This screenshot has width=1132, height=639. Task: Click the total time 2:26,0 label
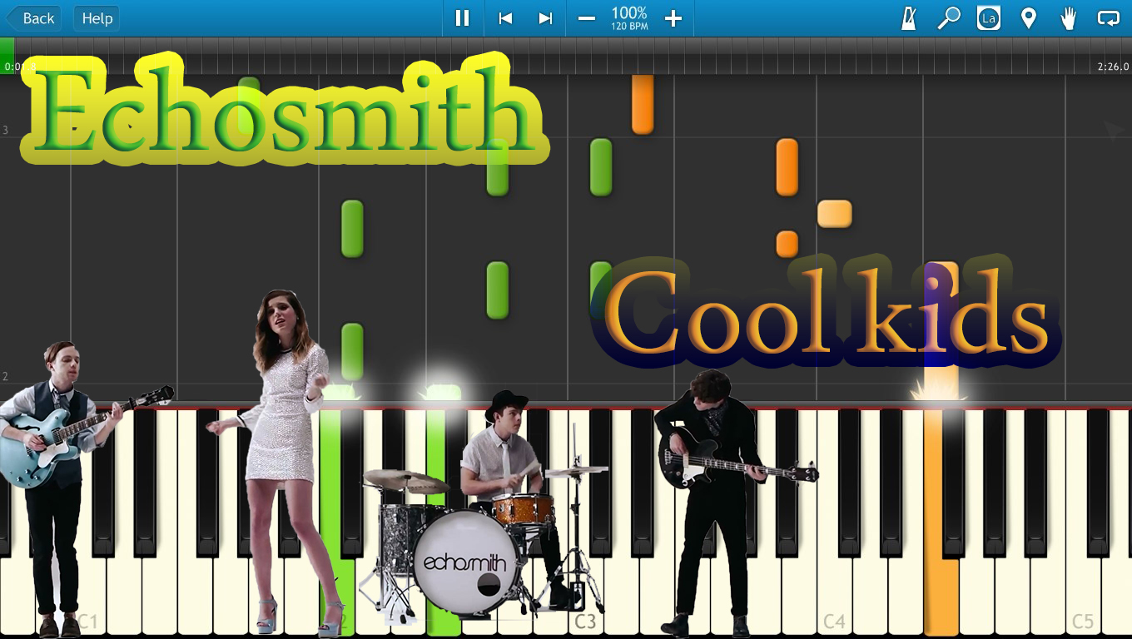pos(1113,67)
